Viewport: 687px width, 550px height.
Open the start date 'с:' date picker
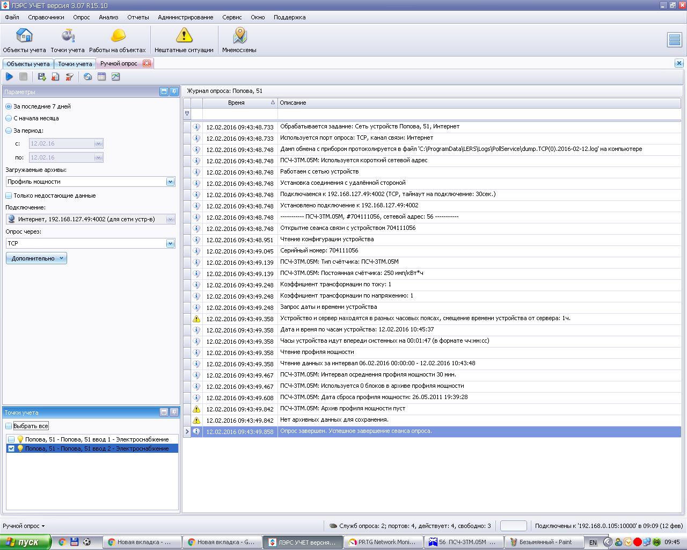pyautogui.click(x=98, y=143)
